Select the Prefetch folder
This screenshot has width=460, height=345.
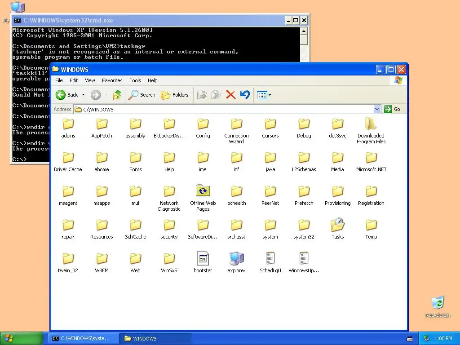point(304,196)
